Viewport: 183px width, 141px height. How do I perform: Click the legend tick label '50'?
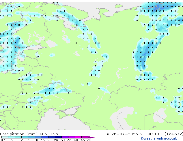[89, 140]
